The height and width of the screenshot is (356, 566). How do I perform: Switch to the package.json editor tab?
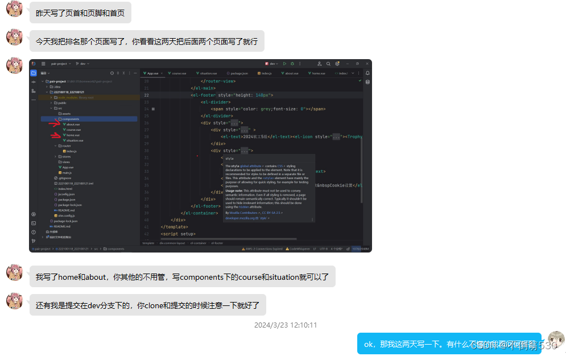pyautogui.click(x=237, y=73)
